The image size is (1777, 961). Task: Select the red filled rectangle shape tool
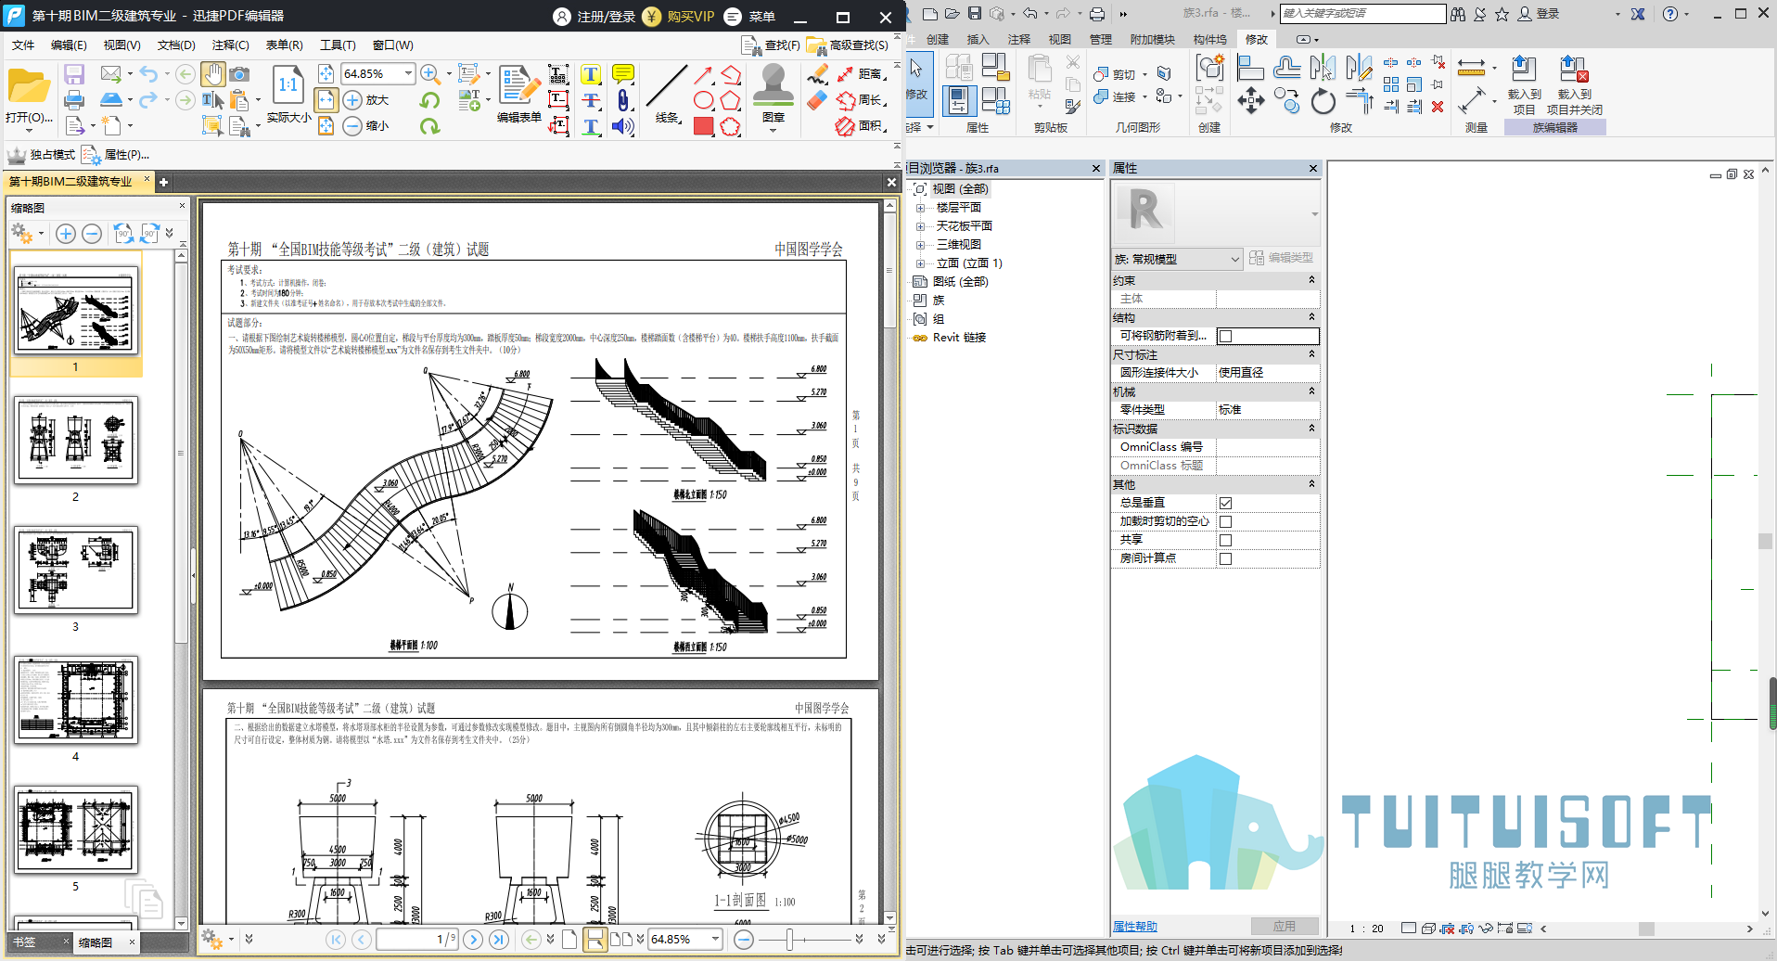(x=704, y=126)
